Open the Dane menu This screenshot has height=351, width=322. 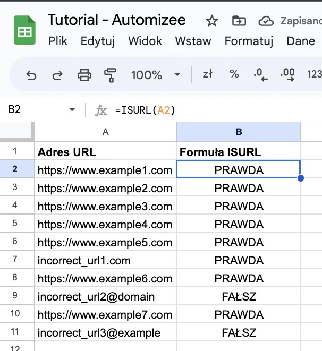tap(301, 41)
